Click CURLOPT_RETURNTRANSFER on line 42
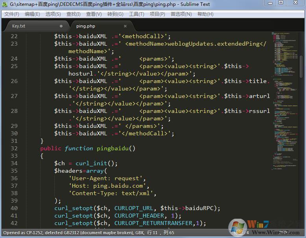This screenshot has width=306, height=238. pyautogui.click(x=153, y=223)
